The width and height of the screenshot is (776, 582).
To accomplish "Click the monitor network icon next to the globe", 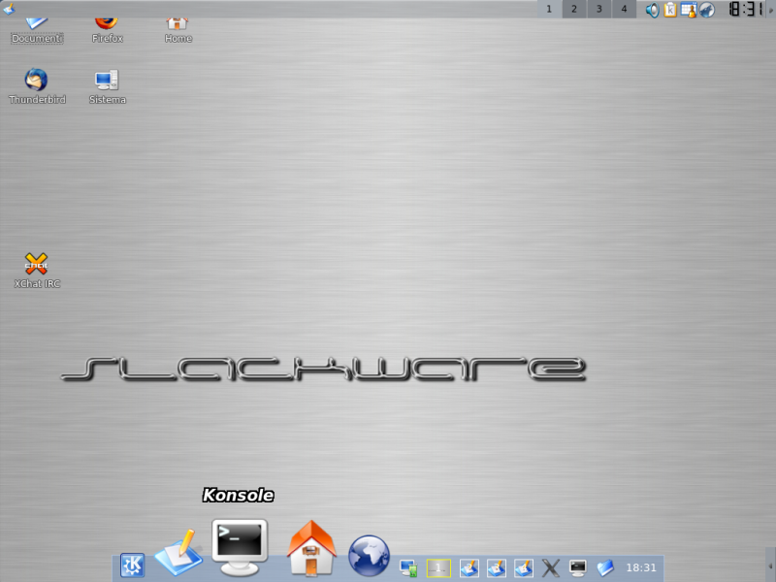I will [408, 568].
